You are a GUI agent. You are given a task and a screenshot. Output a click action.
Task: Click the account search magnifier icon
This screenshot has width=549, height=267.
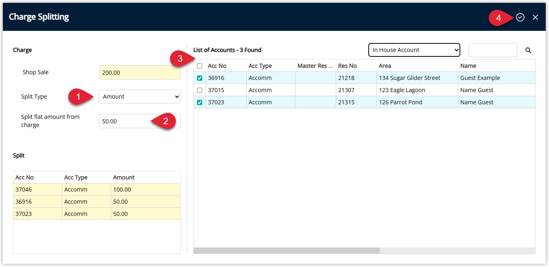528,50
